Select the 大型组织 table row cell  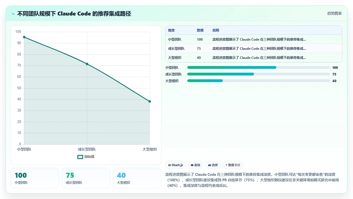(175, 58)
